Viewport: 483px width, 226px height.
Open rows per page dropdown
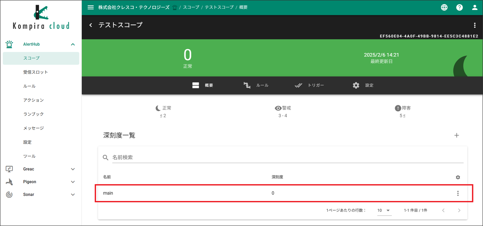384,210
